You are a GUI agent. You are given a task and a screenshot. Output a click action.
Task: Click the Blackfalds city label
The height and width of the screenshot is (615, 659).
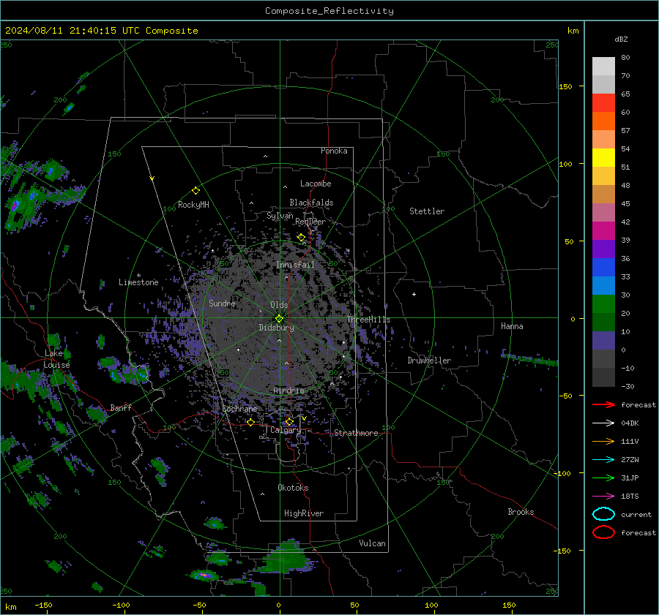[x=311, y=203]
